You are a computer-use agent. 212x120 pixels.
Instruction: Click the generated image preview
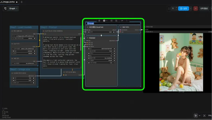[x=181, y=62]
